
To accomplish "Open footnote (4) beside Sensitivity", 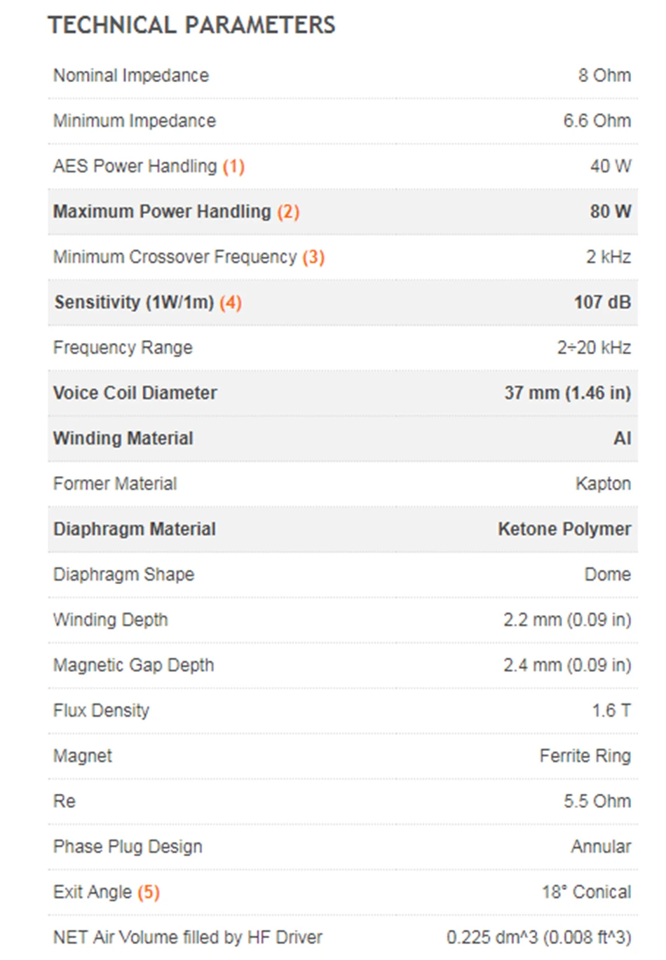I will point(231,303).
